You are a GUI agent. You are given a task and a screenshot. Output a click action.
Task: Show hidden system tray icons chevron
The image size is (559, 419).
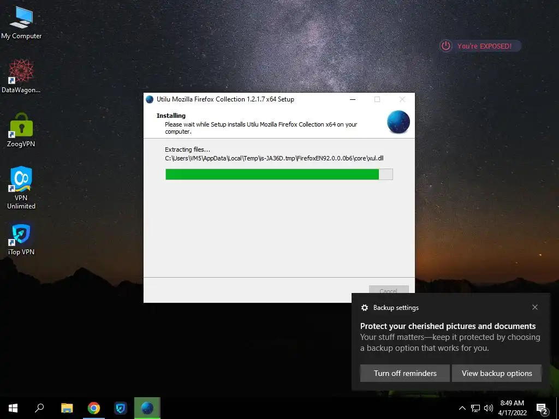point(462,408)
